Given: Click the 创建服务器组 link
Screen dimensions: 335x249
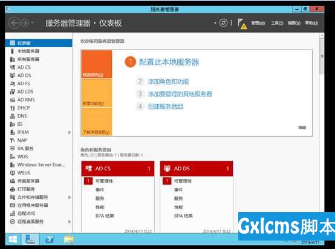Looking at the screenshot, I should point(165,106).
